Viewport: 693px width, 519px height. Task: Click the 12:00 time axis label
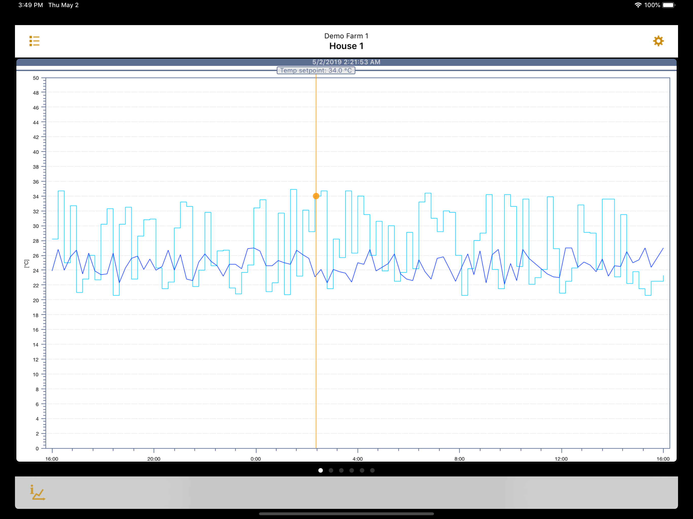(x=561, y=459)
